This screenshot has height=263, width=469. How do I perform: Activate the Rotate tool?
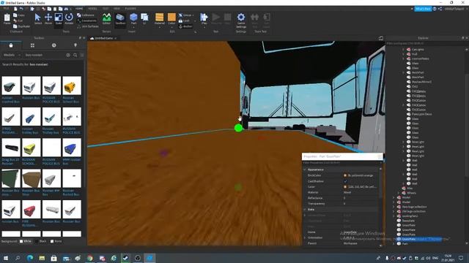coord(69,19)
